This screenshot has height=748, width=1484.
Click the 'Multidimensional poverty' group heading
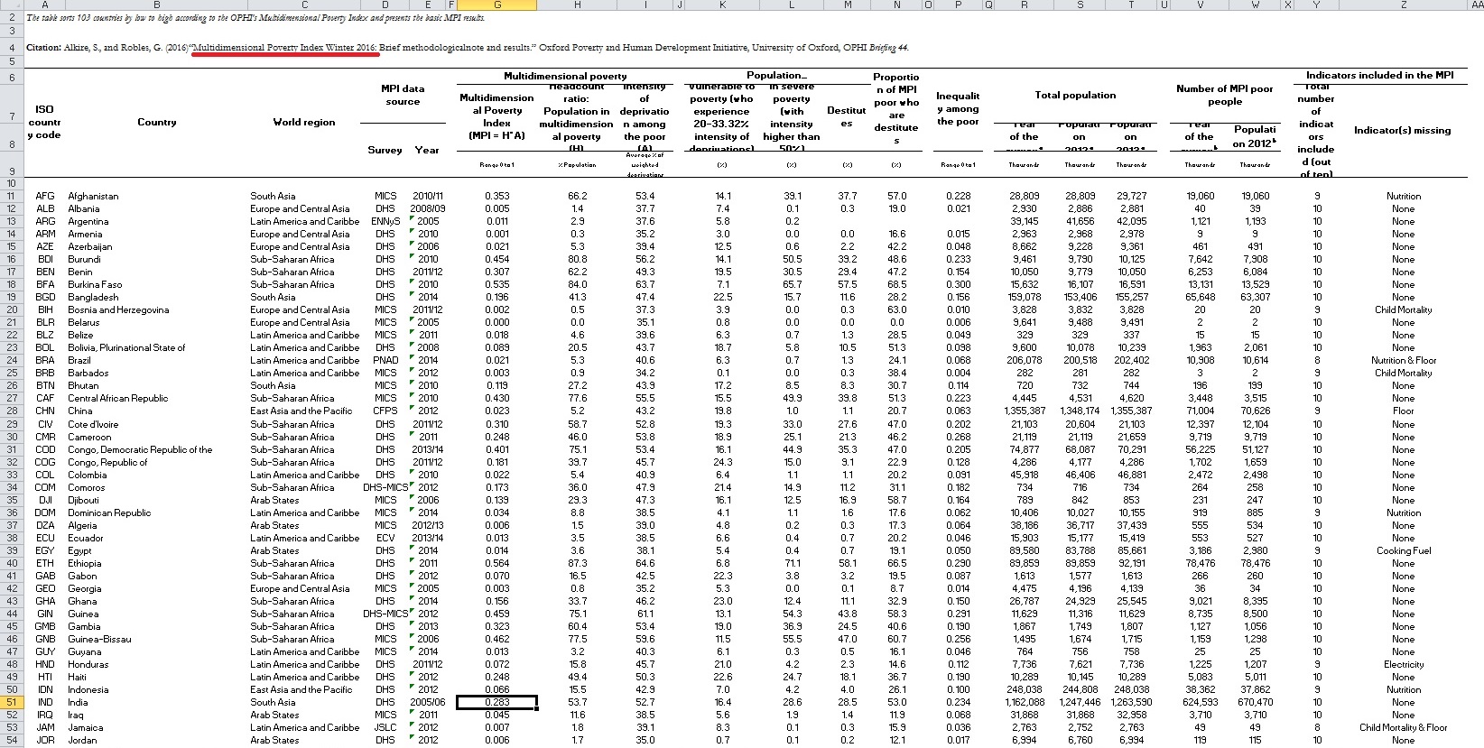click(565, 76)
